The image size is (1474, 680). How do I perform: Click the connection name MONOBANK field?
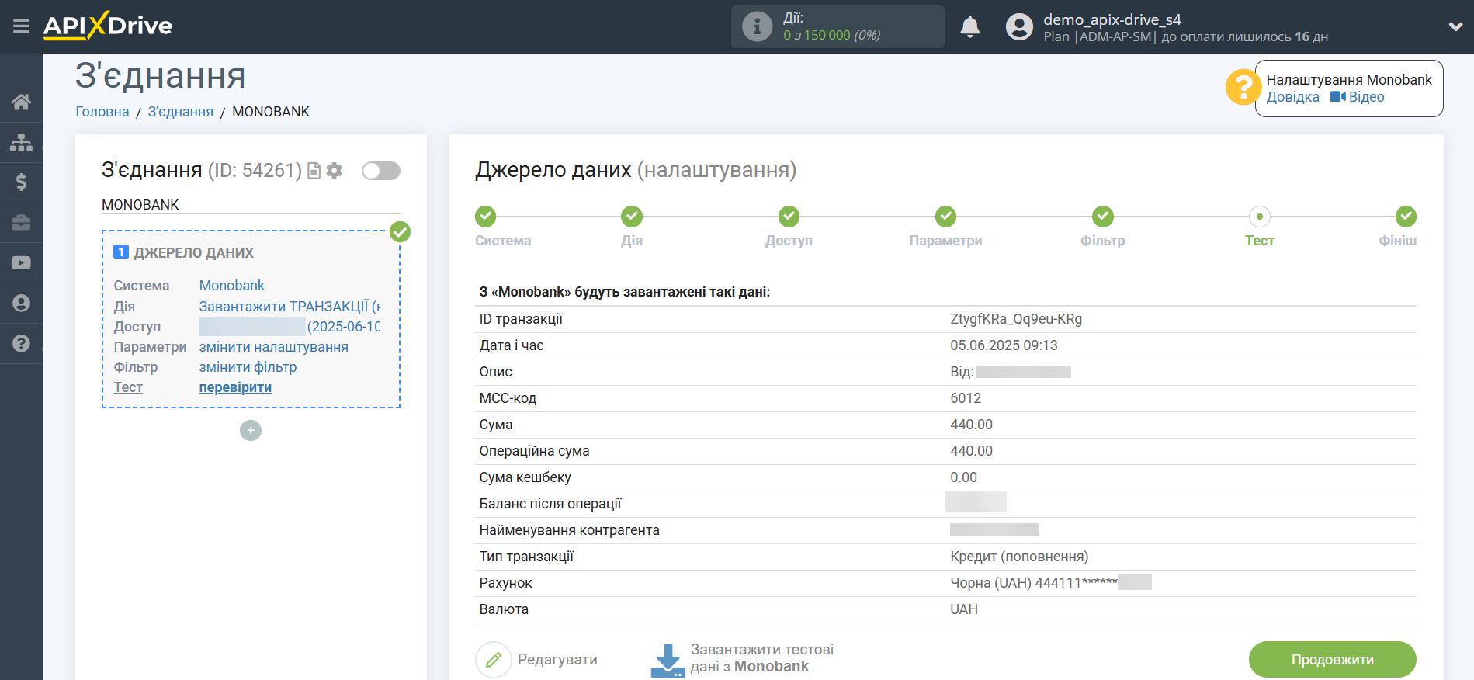251,205
